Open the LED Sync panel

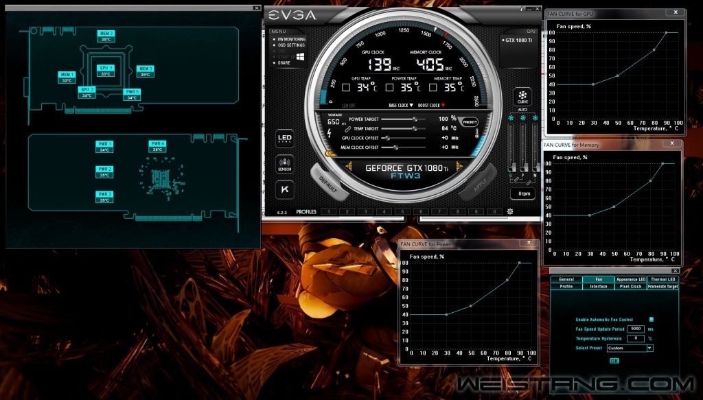(285, 139)
